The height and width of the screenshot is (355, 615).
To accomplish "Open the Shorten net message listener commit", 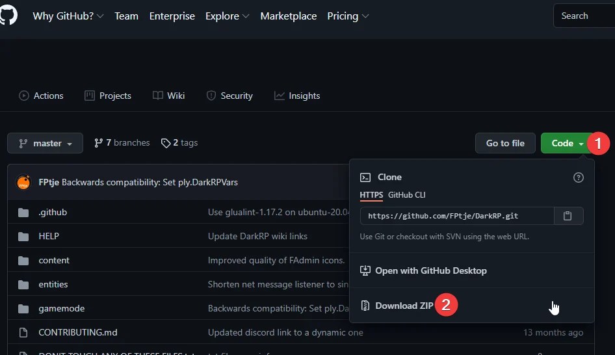I will point(278,284).
